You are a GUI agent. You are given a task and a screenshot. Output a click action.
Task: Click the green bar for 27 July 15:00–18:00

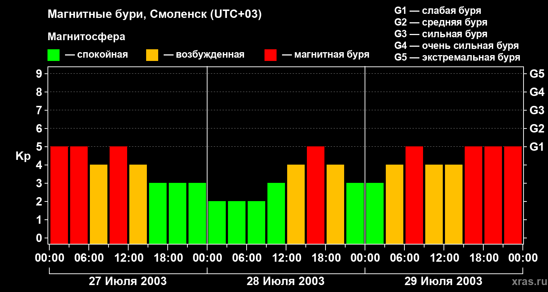158,213
